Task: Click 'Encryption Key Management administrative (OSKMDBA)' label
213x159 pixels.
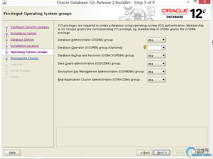Action: 101,71
